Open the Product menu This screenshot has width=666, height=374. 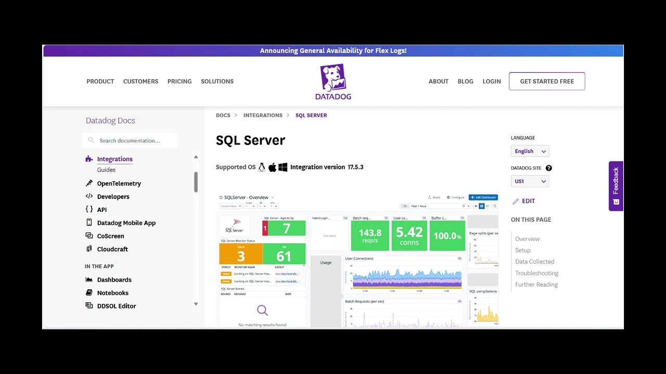[100, 82]
